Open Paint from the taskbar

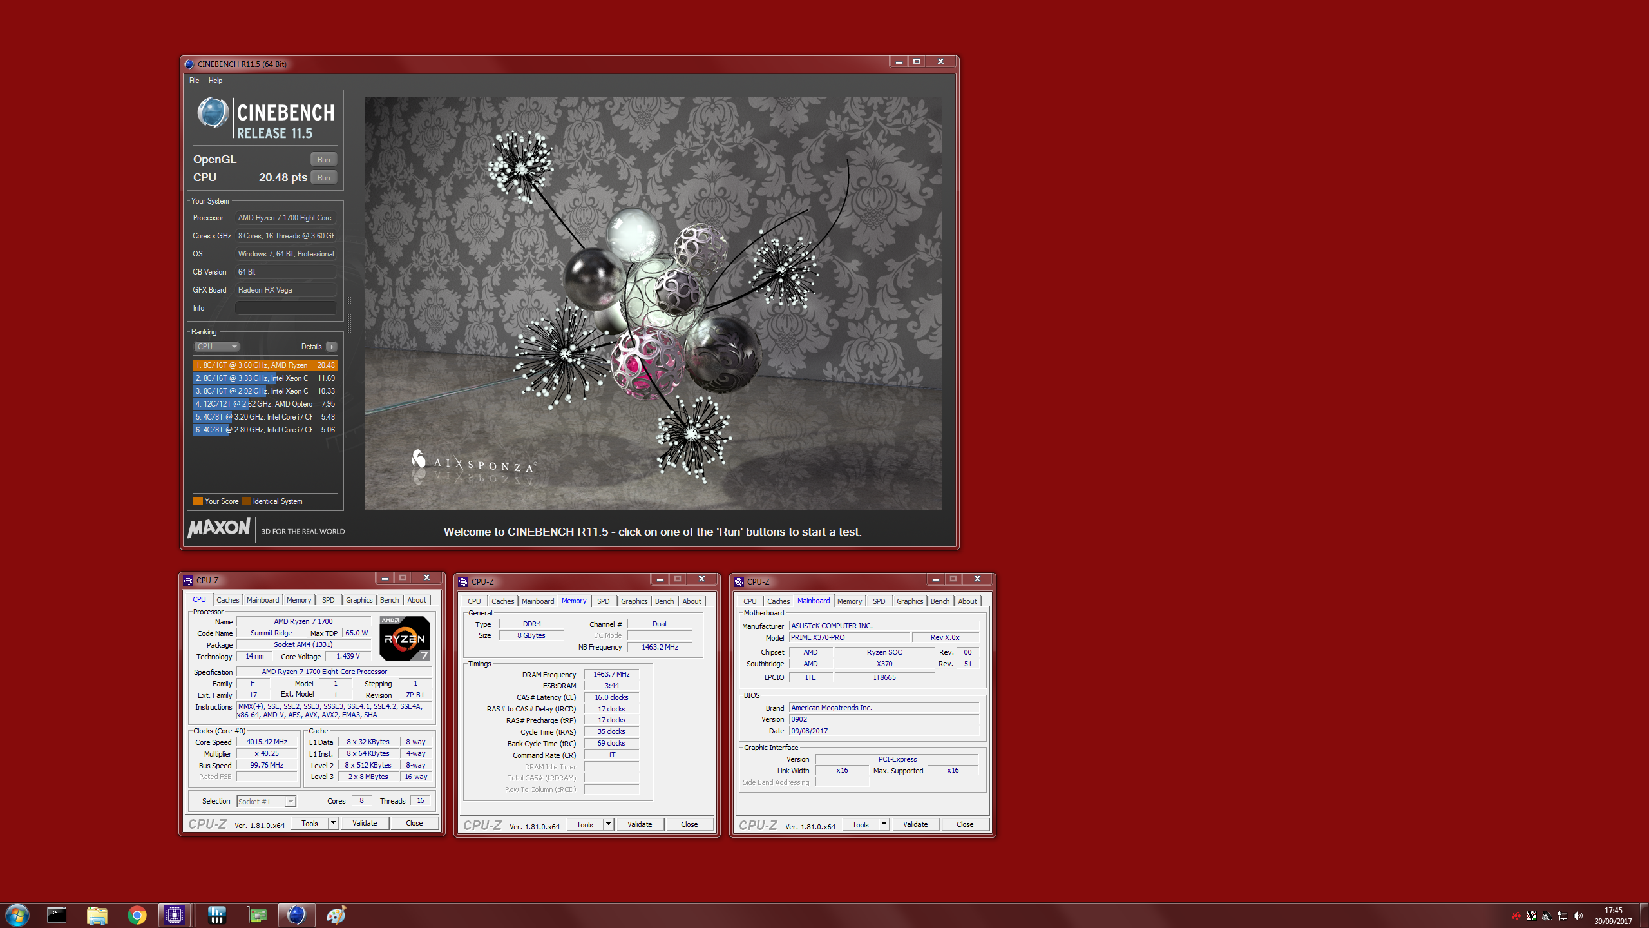coord(336,915)
